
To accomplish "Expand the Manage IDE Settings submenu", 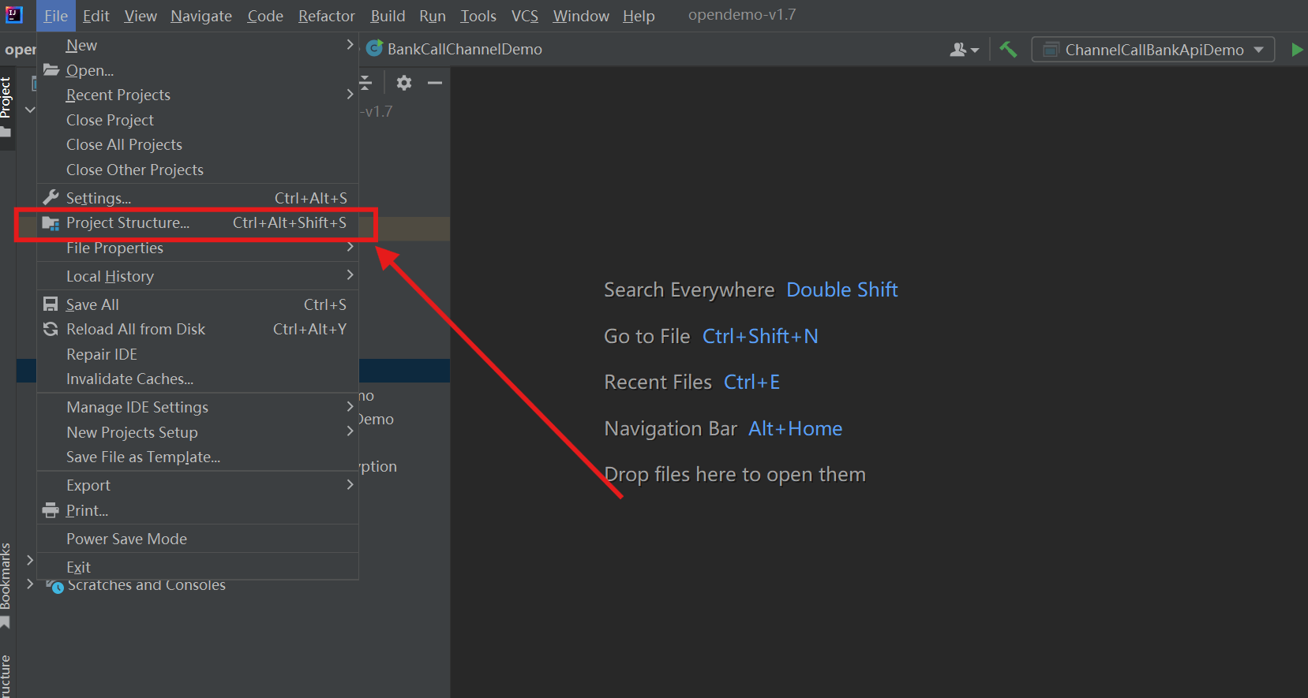I will 197,407.
